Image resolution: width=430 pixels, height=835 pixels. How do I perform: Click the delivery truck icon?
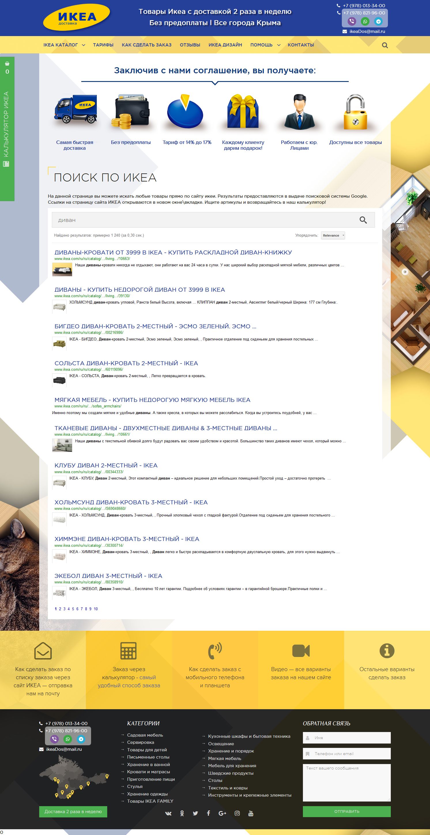[76, 110]
